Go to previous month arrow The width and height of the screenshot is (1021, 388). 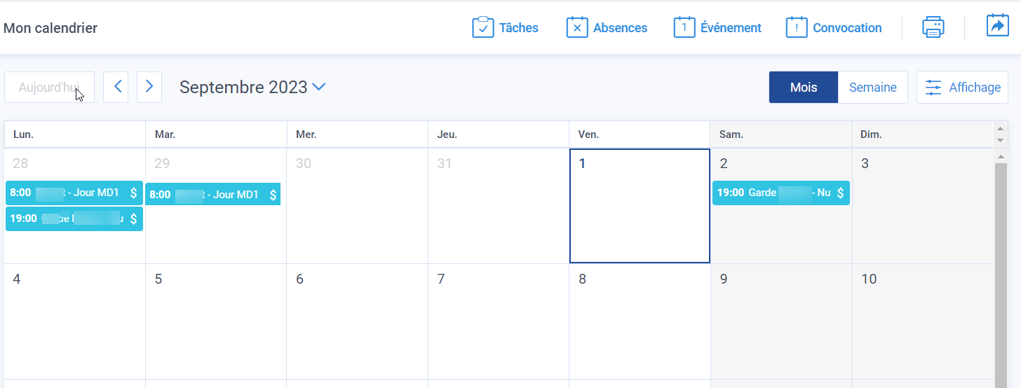pyautogui.click(x=116, y=87)
